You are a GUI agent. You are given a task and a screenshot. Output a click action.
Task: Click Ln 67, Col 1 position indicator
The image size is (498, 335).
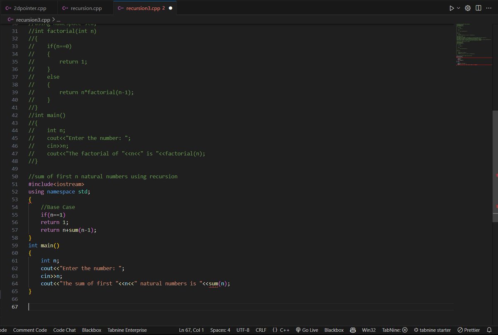coord(191,330)
